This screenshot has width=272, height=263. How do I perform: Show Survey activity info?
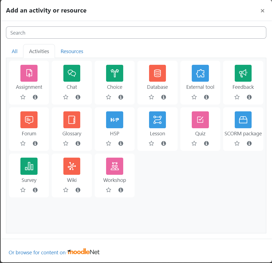35,190
